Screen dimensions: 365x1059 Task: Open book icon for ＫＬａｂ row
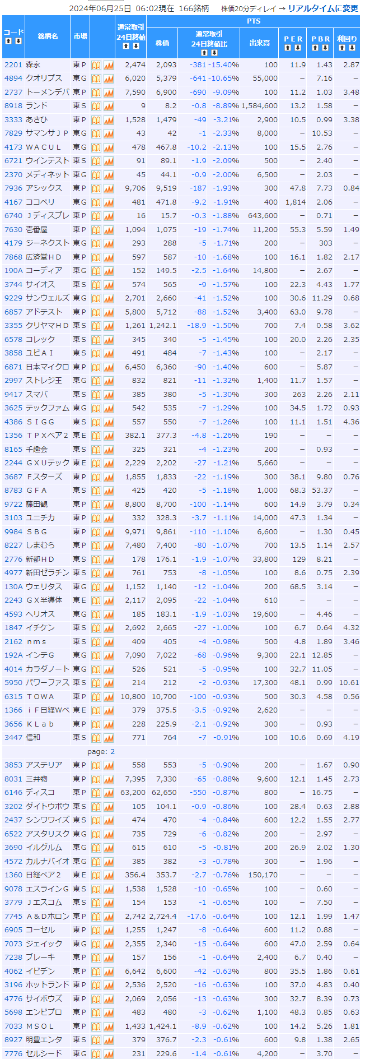point(96,724)
